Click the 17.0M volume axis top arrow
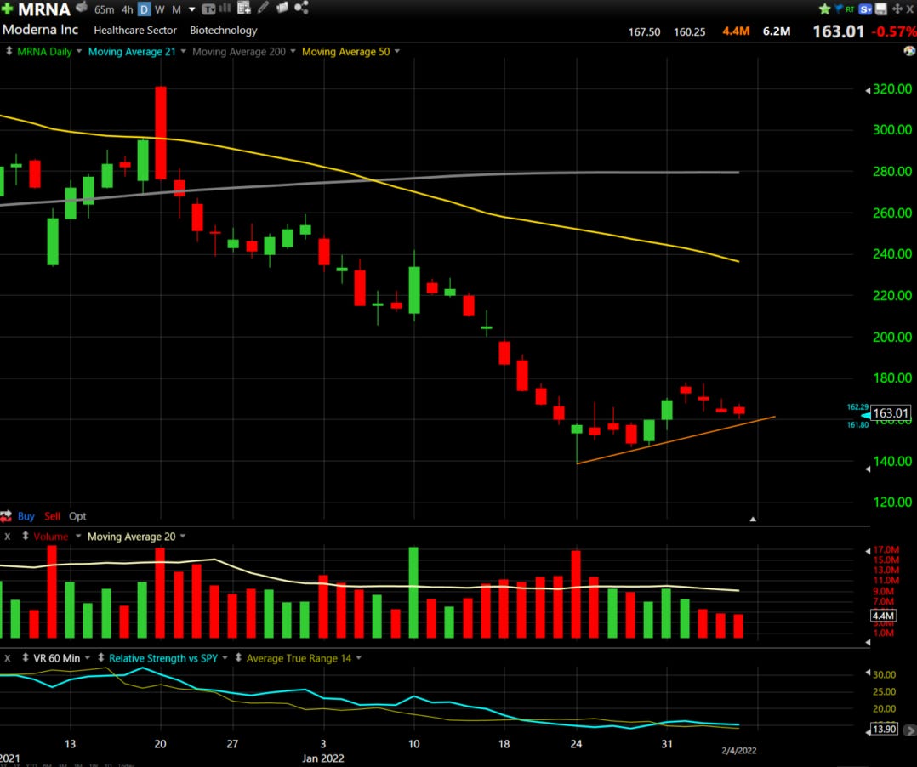Screen dimensions: 917x767 pos(868,551)
